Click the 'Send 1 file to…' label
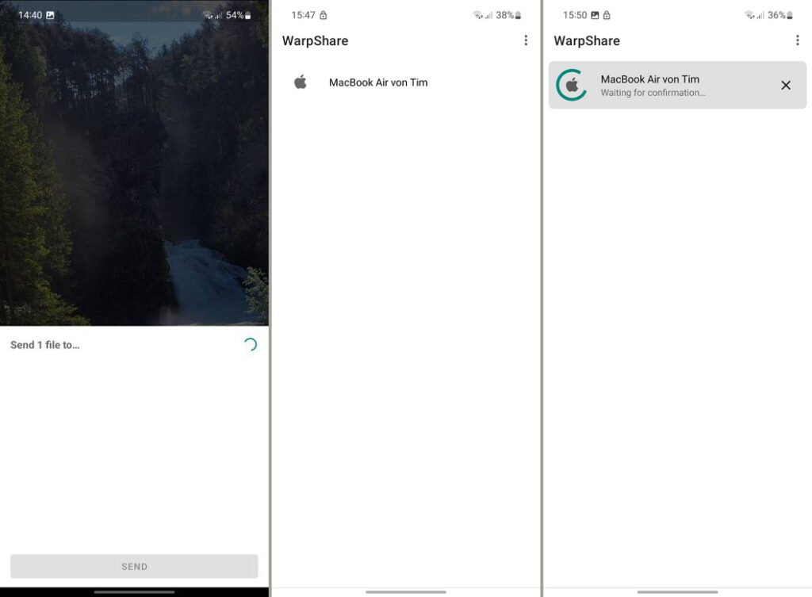The image size is (812, 597). (x=45, y=345)
